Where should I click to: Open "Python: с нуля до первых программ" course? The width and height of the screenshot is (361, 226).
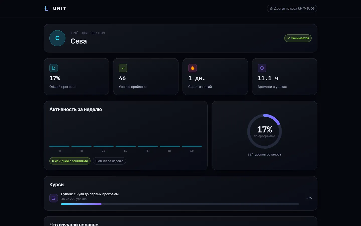tap(90, 194)
